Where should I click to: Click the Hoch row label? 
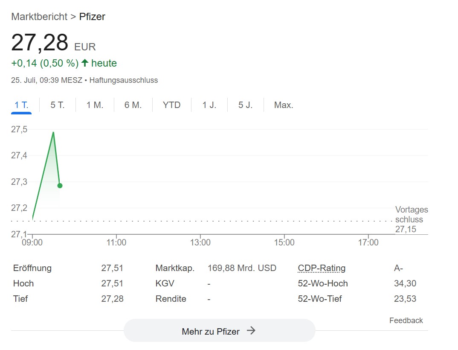[x=23, y=283]
